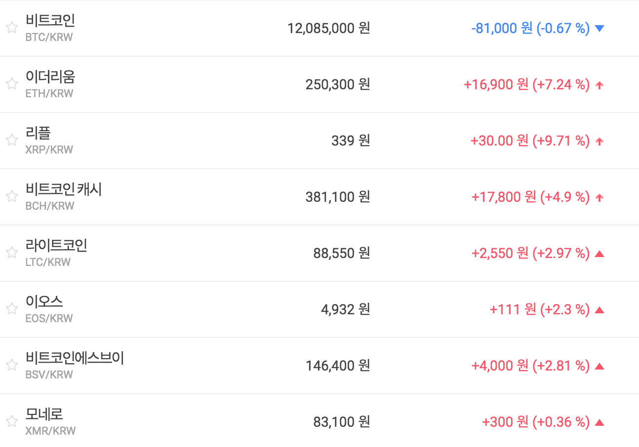Click the 83,100 원 Monero price
Image resolution: width=639 pixels, height=447 pixels.
tap(341, 422)
